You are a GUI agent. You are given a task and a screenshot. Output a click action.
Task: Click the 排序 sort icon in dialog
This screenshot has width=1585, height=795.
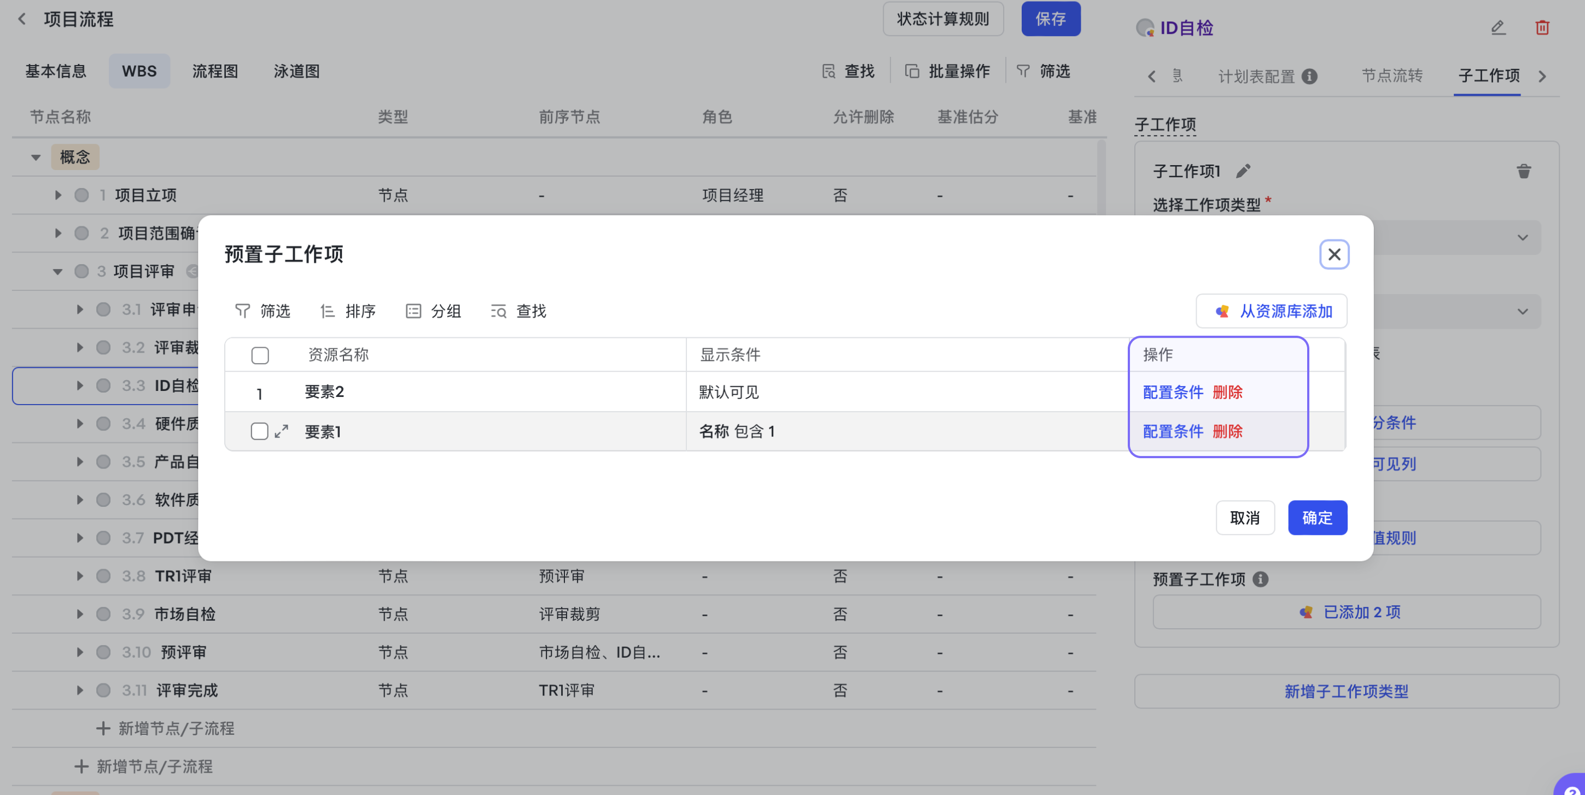pyautogui.click(x=327, y=311)
